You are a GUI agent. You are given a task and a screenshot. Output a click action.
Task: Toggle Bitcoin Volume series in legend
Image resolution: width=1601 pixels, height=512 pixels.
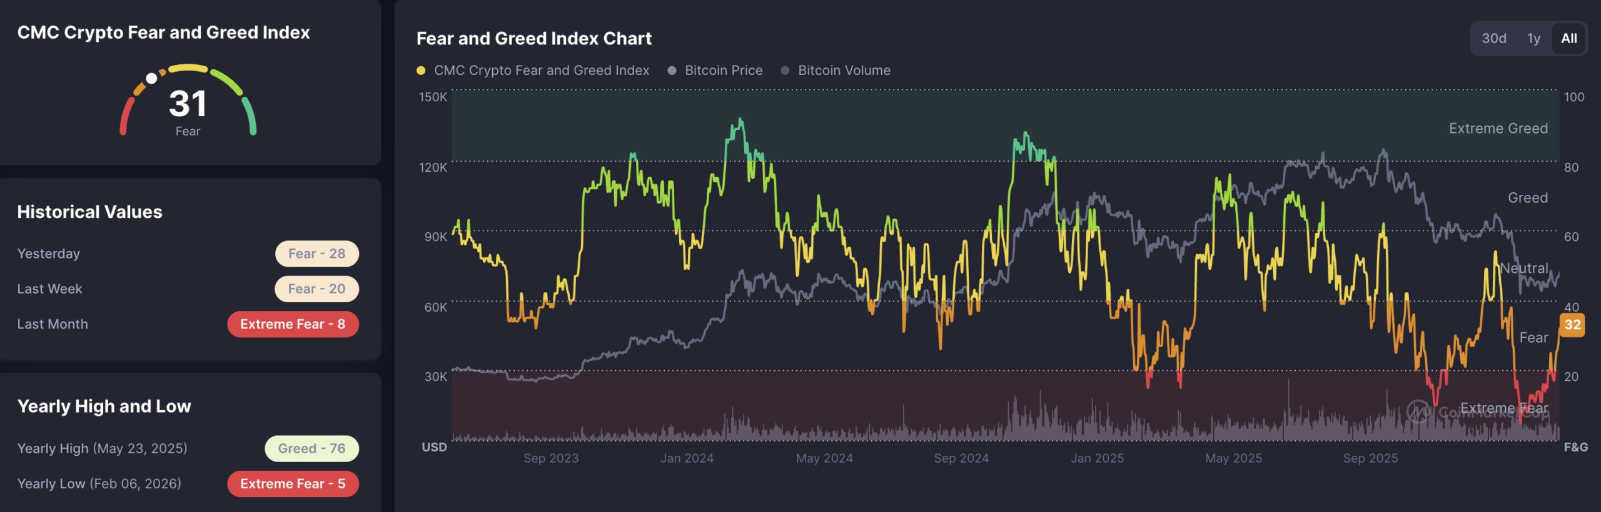pyautogui.click(x=844, y=71)
